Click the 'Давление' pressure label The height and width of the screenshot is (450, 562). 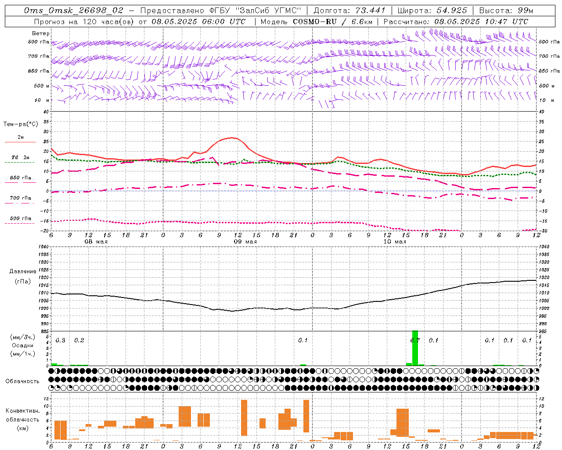click(x=22, y=272)
